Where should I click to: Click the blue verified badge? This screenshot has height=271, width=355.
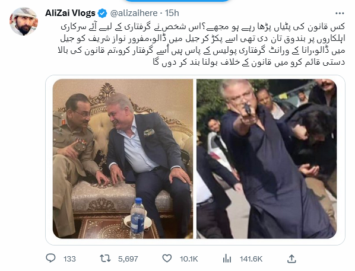(102, 14)
